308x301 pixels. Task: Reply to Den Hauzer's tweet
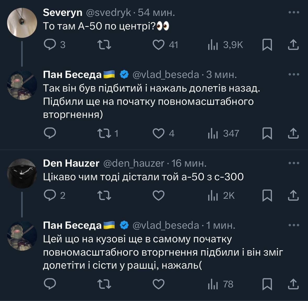click(50, 195)
